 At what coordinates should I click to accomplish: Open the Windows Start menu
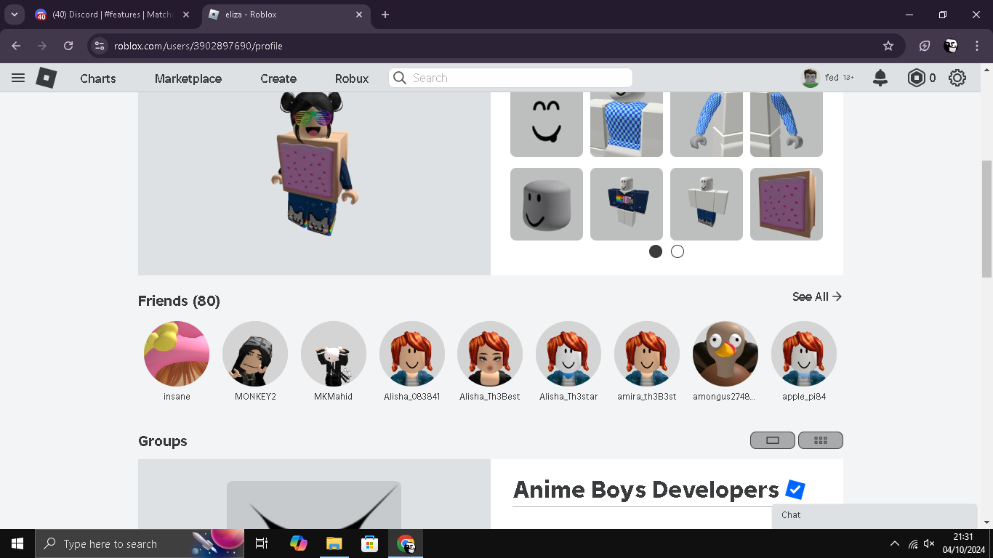tap(17, 543)
